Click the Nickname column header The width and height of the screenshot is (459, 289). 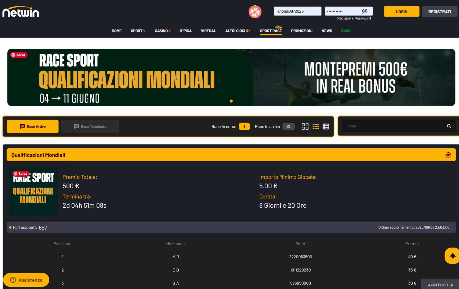(175, 244)
